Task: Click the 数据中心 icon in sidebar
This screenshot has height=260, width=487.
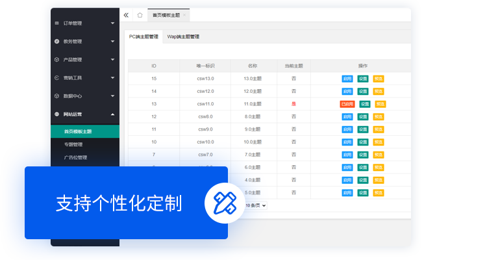Action: (57, 96)
